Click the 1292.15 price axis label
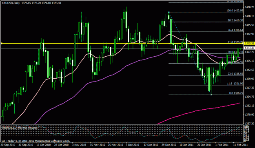255x148 pixels. click(250, 106)
